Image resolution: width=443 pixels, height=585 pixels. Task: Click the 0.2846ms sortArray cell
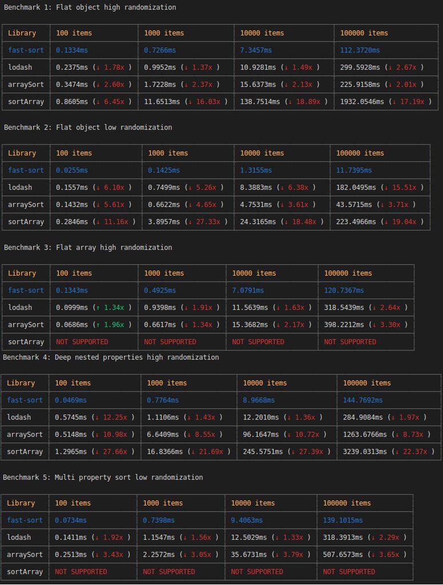click(96, 222)
